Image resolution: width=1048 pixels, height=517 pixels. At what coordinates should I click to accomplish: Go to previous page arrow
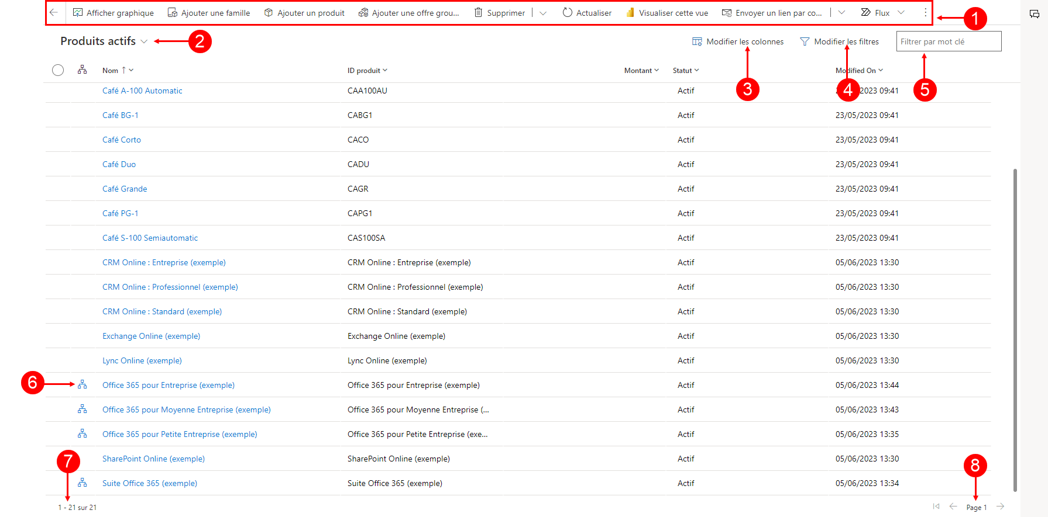(953, 506)
